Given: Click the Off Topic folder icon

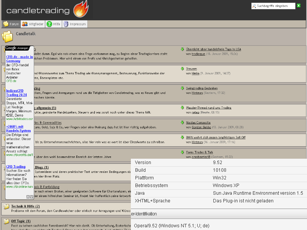Looking at the screenshot, I should (x=6, y=221).
